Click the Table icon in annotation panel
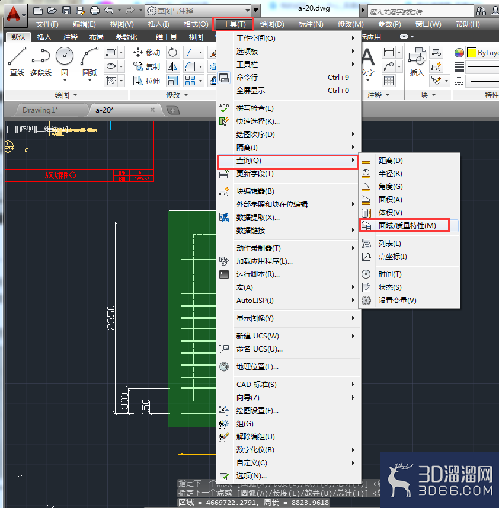The height and width of the screenshot is (508, 499). coord(389,81)
